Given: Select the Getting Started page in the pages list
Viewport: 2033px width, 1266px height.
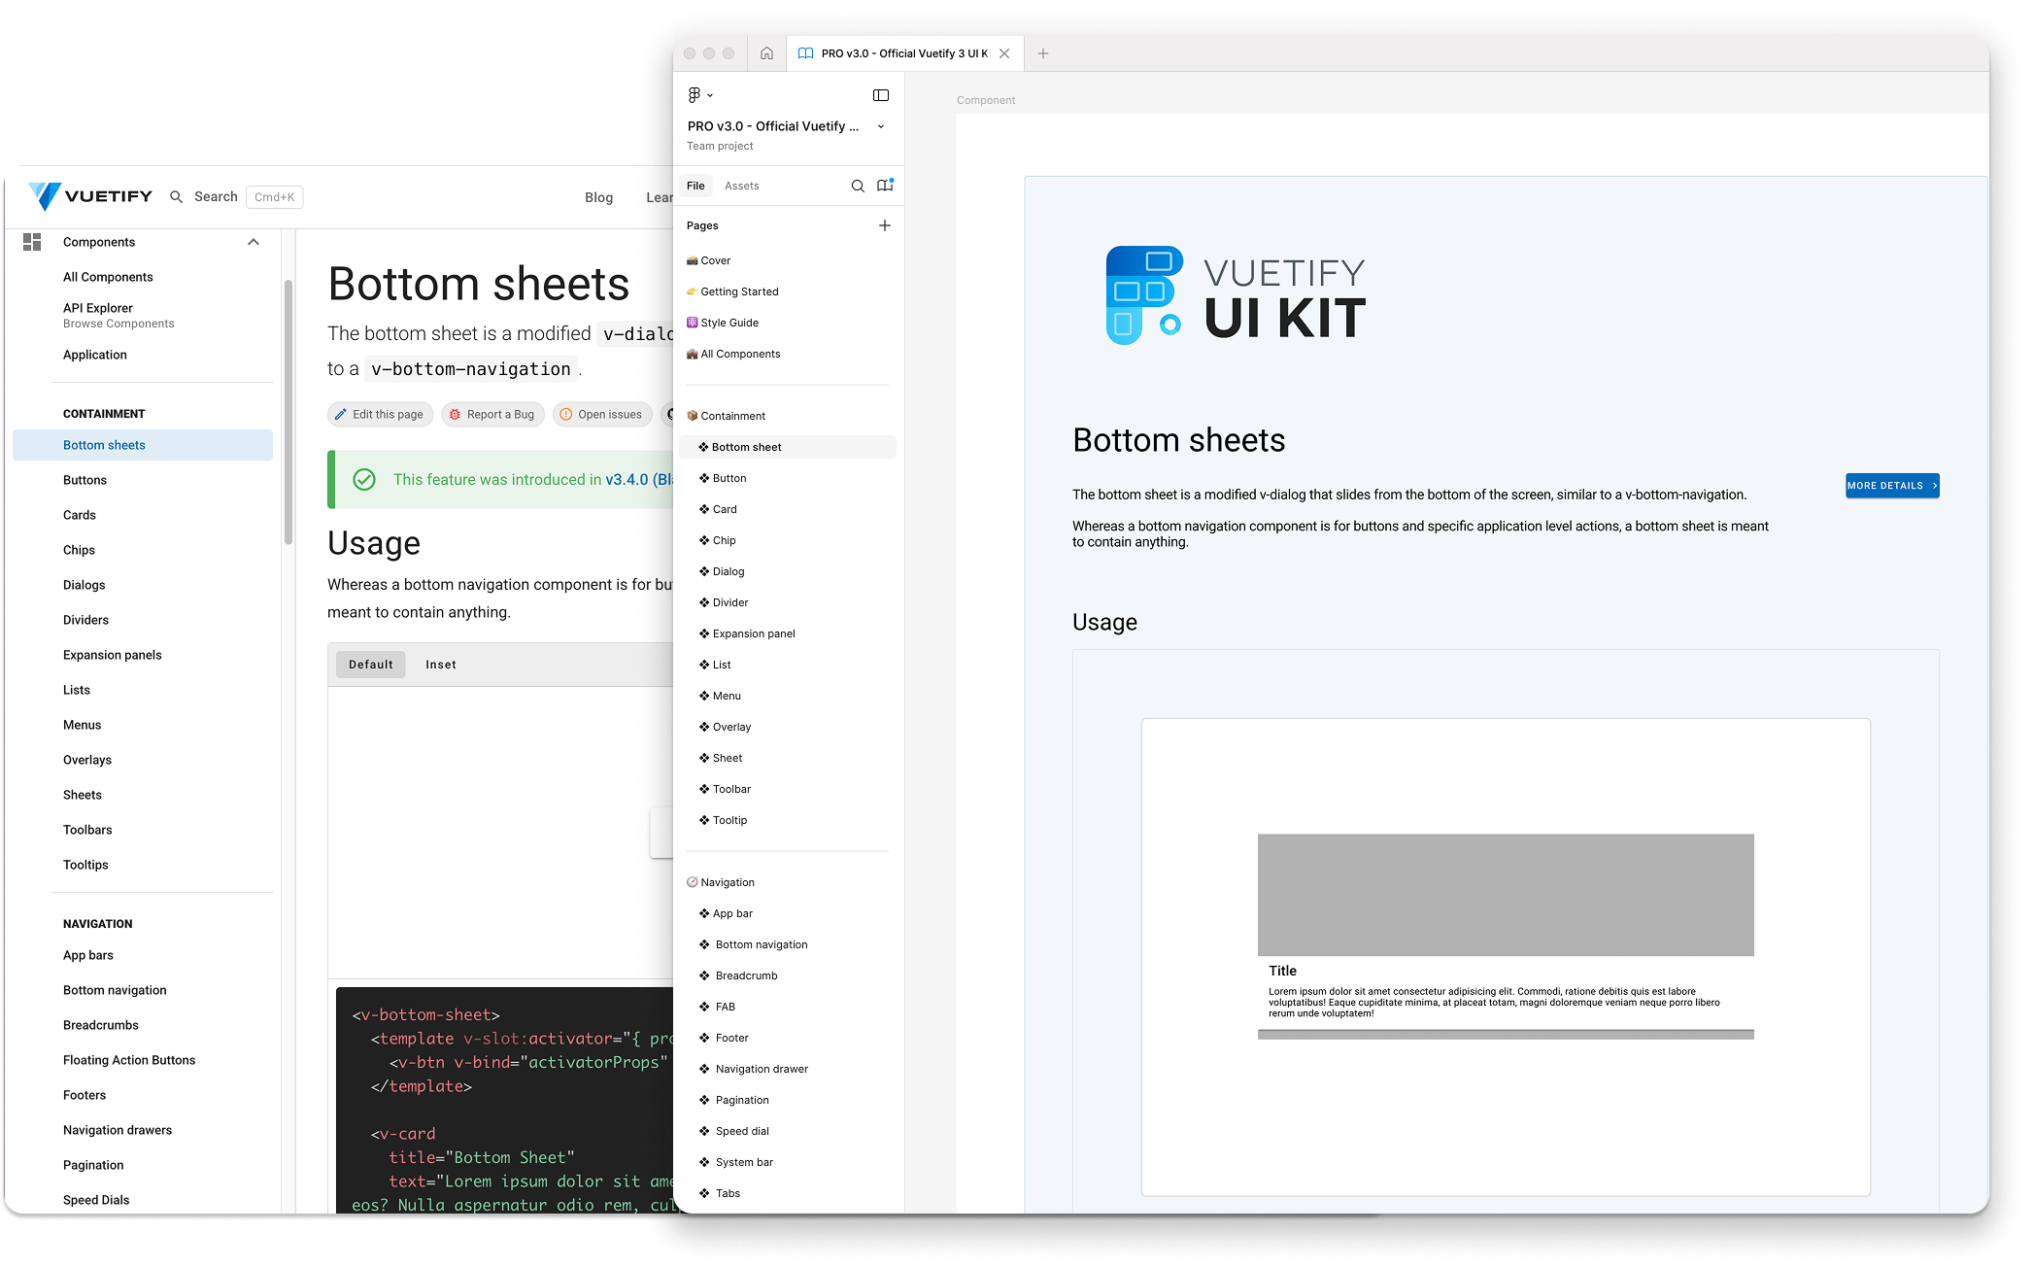Looking at the screenshot, I should [740, 291].
